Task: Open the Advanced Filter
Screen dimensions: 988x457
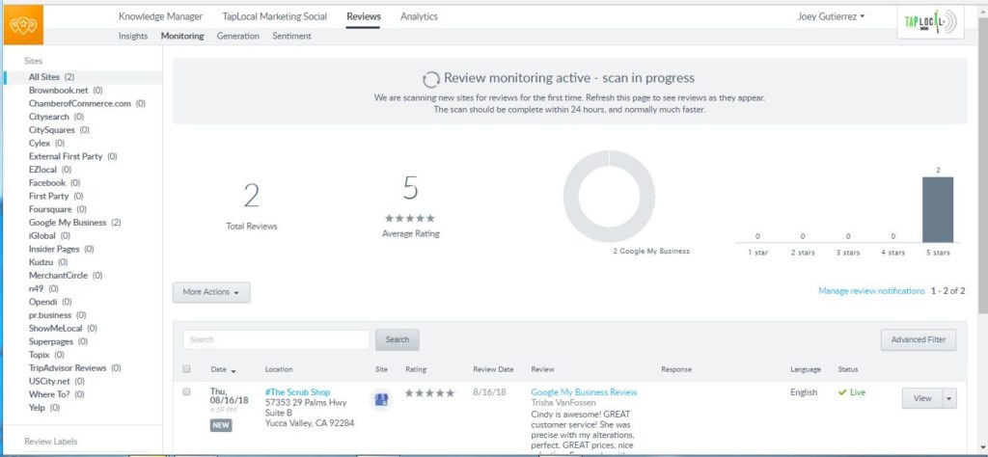Action: (919, 339)
